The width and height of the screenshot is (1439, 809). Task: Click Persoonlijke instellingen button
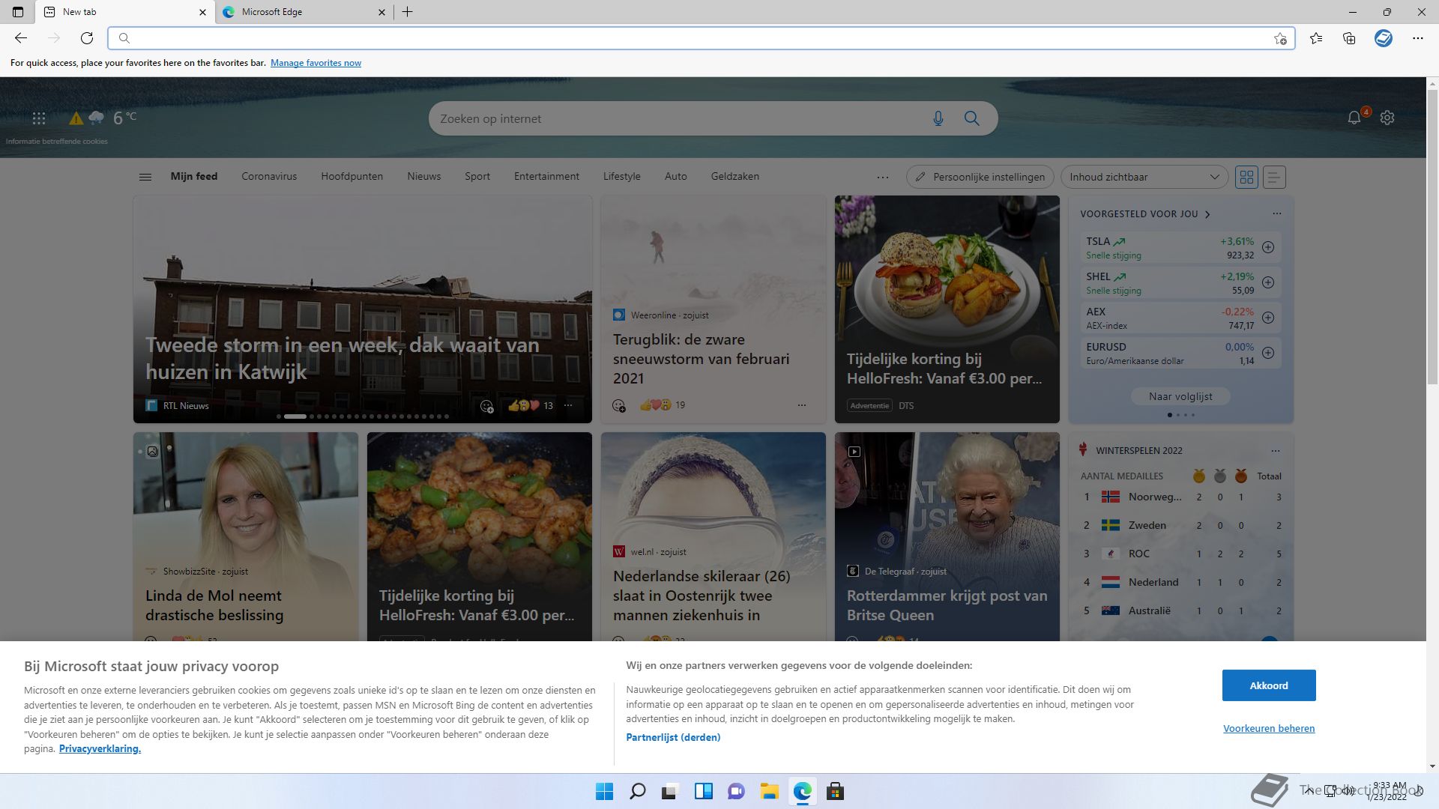click(980, 178)
